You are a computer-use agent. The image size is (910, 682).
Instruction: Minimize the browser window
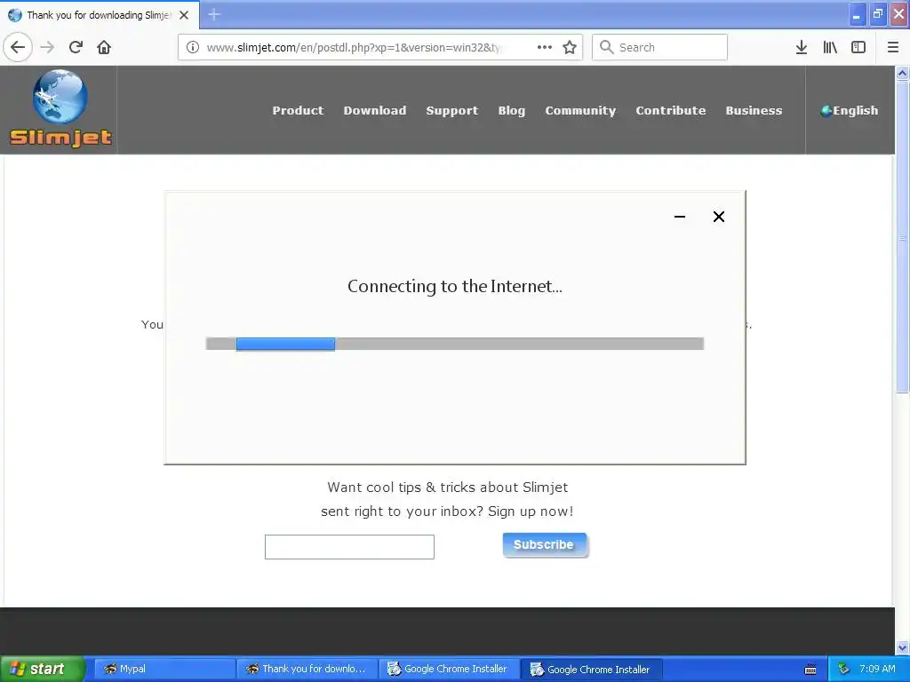(x=857, y=15)
